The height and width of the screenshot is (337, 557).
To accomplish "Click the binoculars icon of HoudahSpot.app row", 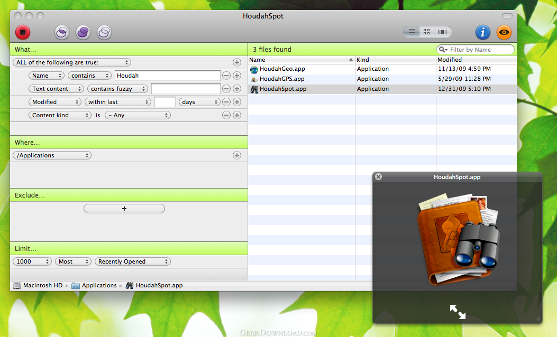I will (254, 89).
